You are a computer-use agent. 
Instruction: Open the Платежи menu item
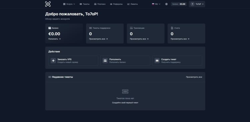tap(100, 4)
